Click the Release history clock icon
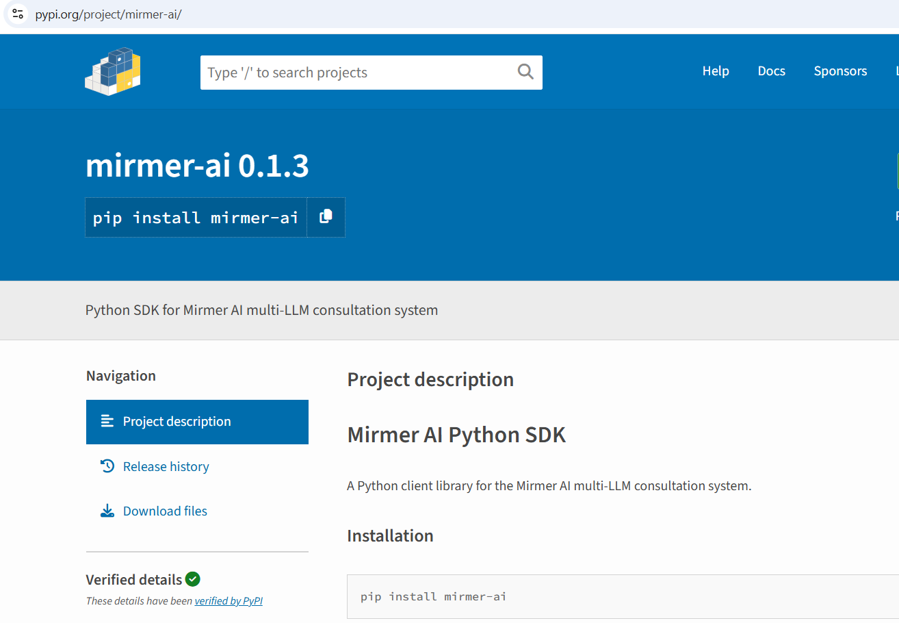This screenshot has width=899, height=623. click(107, 466)
